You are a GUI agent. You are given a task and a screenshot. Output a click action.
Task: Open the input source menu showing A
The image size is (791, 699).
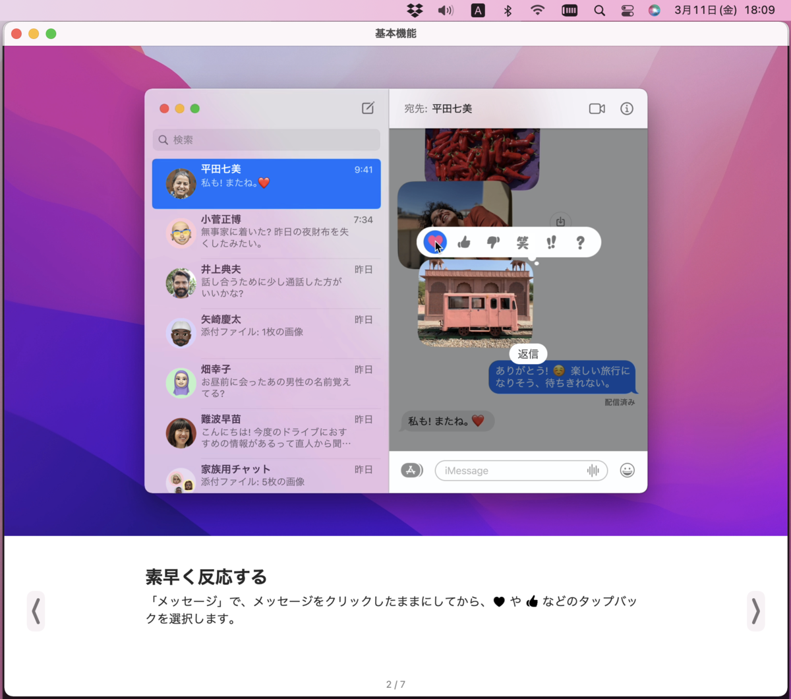tap(477, 10)
